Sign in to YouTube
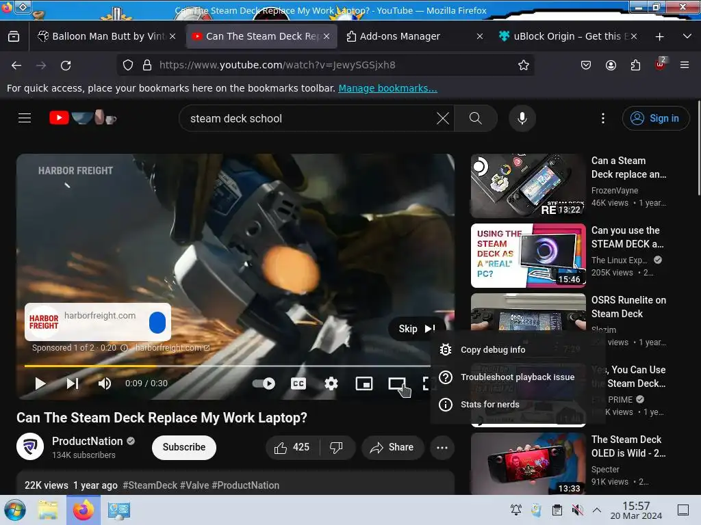Screen dimensions: 701x525 655,118
